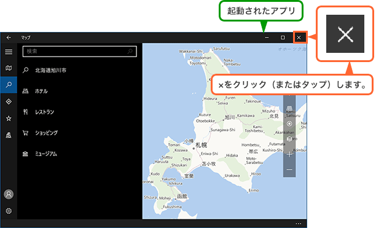Open settings gear icon
This screenshot has height=228, width=376.
tap(9, 211)
